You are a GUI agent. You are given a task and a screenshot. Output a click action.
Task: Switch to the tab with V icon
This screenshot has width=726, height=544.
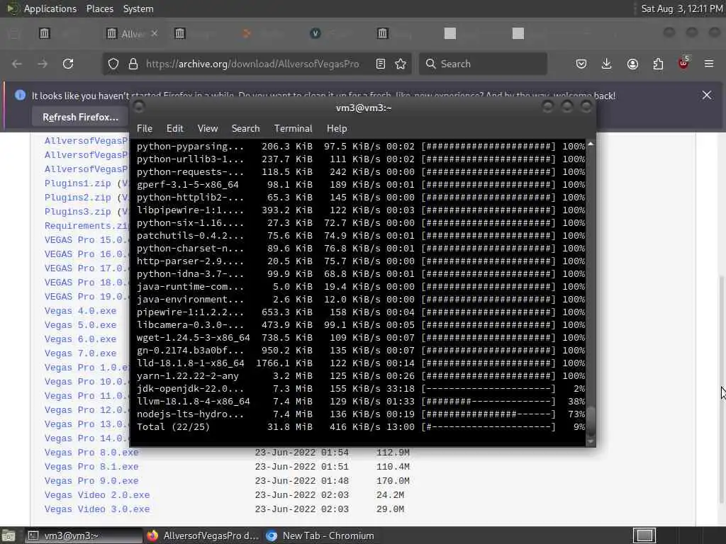[315, 33]
